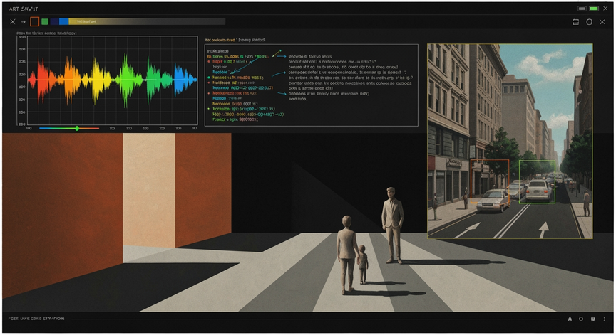Click the A-shaped icon in the bottom bar
The width and height of the screenshot is (616, 335).
pyautogui.click(x=570, y=319)
